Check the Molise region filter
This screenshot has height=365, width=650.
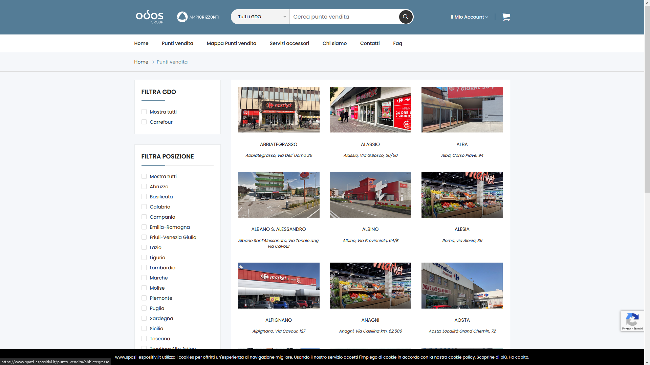point(144,288)
